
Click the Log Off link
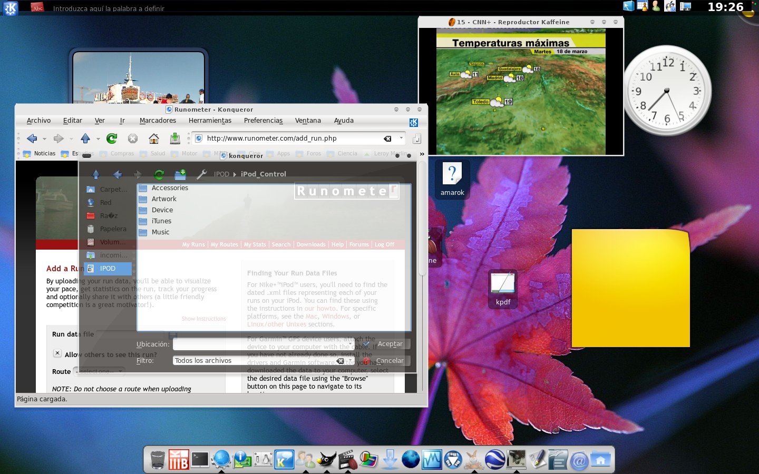(384, 244)
